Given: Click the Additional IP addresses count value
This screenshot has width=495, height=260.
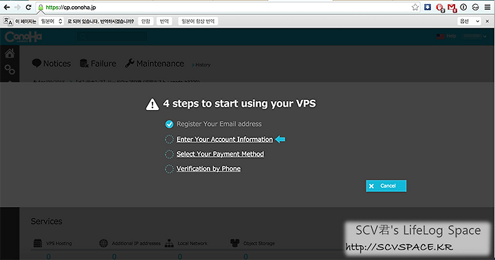Looking at the screenshot, I should 114,257.
